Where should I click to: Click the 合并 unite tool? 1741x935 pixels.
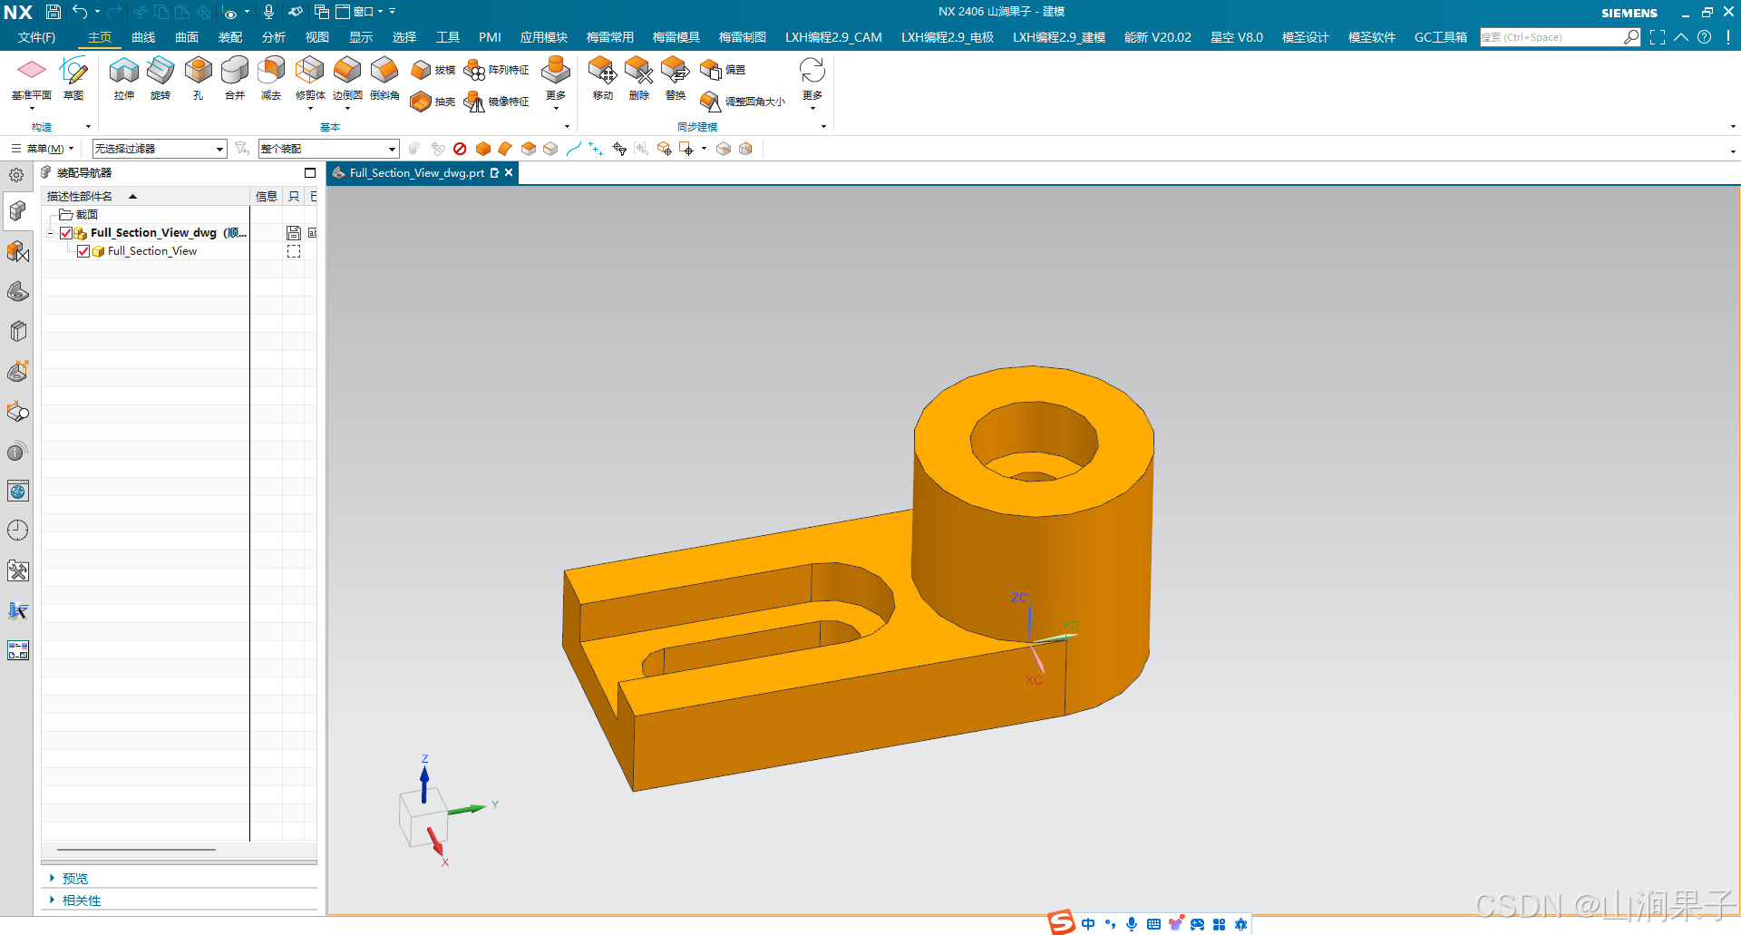click(x=235, y=76)
